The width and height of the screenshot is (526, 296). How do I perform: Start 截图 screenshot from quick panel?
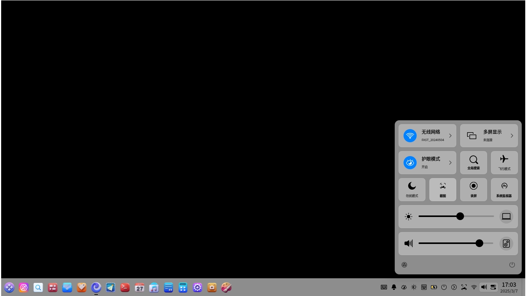[x=443, y=190]
